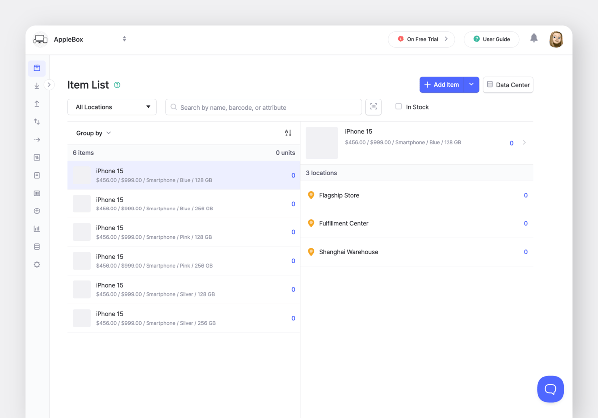Open the bar chart analytics sidebar icon
Viewport: 598px width, 418px height.
(x=37, y=229)
